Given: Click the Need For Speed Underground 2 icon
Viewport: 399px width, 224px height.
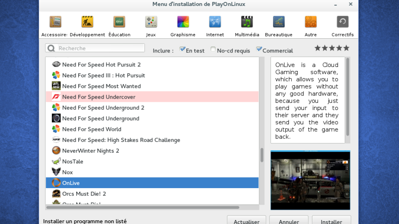Looking at the screenshot, I should pyautogui.click(x=56, y=108).
